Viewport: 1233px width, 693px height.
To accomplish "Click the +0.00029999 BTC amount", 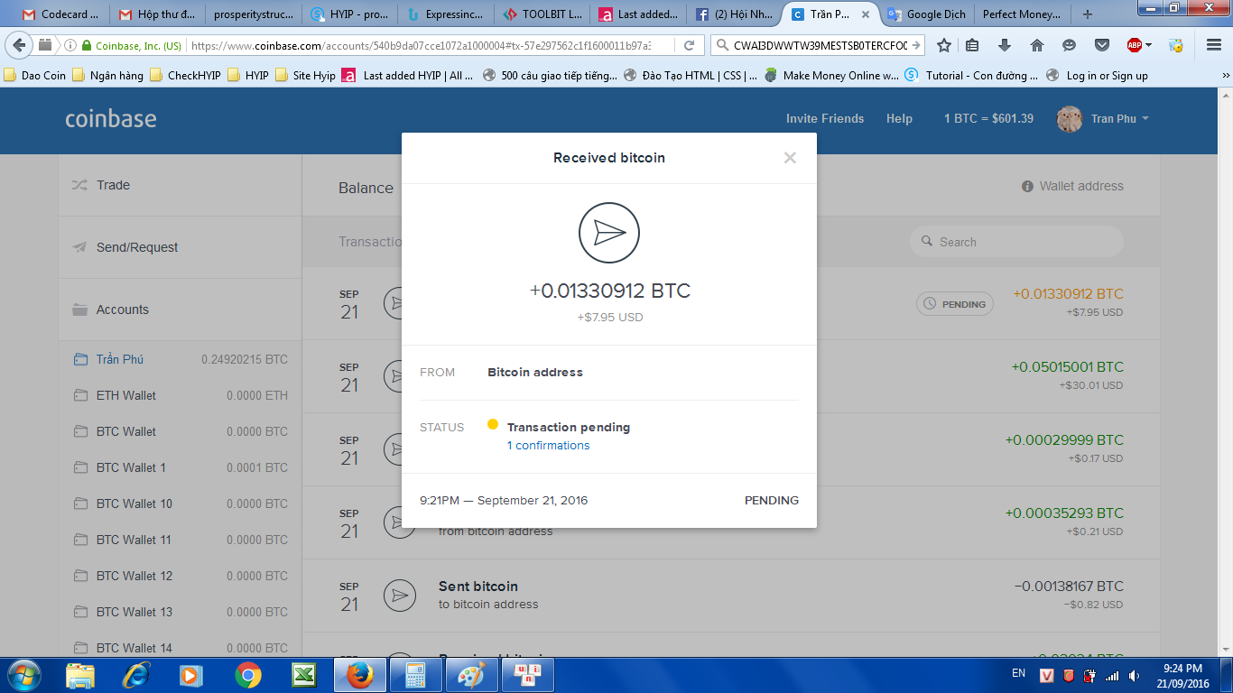I will [1064, 440].
